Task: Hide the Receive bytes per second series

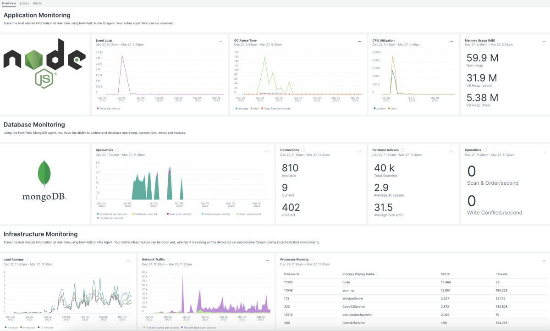Action: pos(199,327)
